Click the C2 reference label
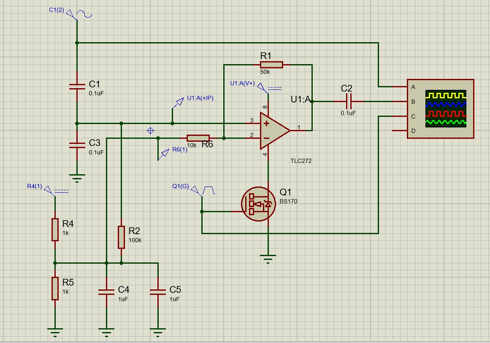Viewport: 490px width, 343px height. (x=347, y=89)
